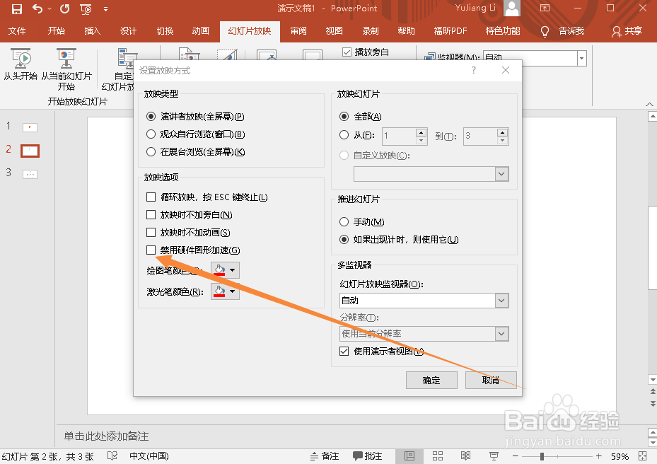Screen dimensions: 657x464
Task: Close the 设置放映方式 dialog
Action: 506,70
